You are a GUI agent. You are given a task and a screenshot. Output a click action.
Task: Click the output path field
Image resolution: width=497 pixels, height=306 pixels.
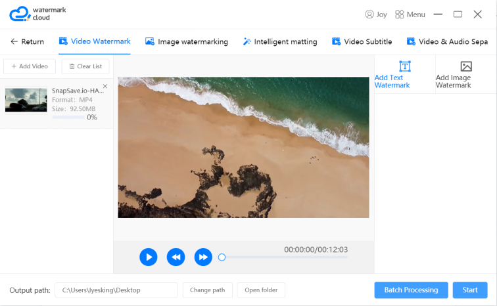coord(116,290)
